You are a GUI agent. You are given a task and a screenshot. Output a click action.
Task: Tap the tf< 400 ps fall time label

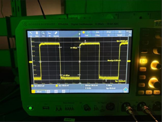(66, 75)
